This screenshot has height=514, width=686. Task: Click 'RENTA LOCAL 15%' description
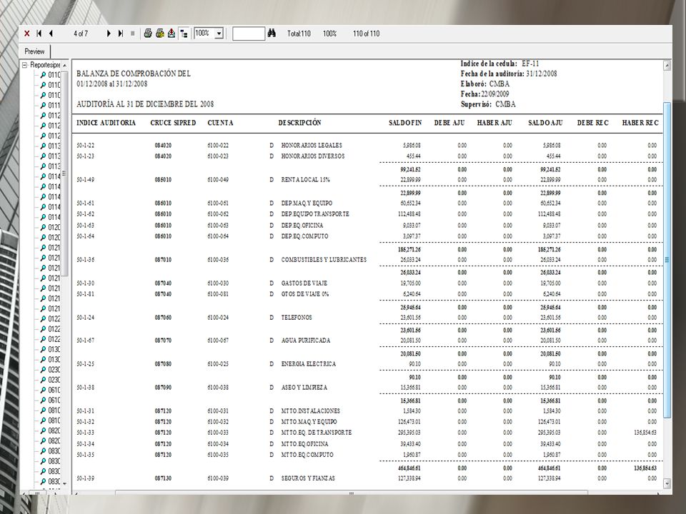tap(305, 180)
